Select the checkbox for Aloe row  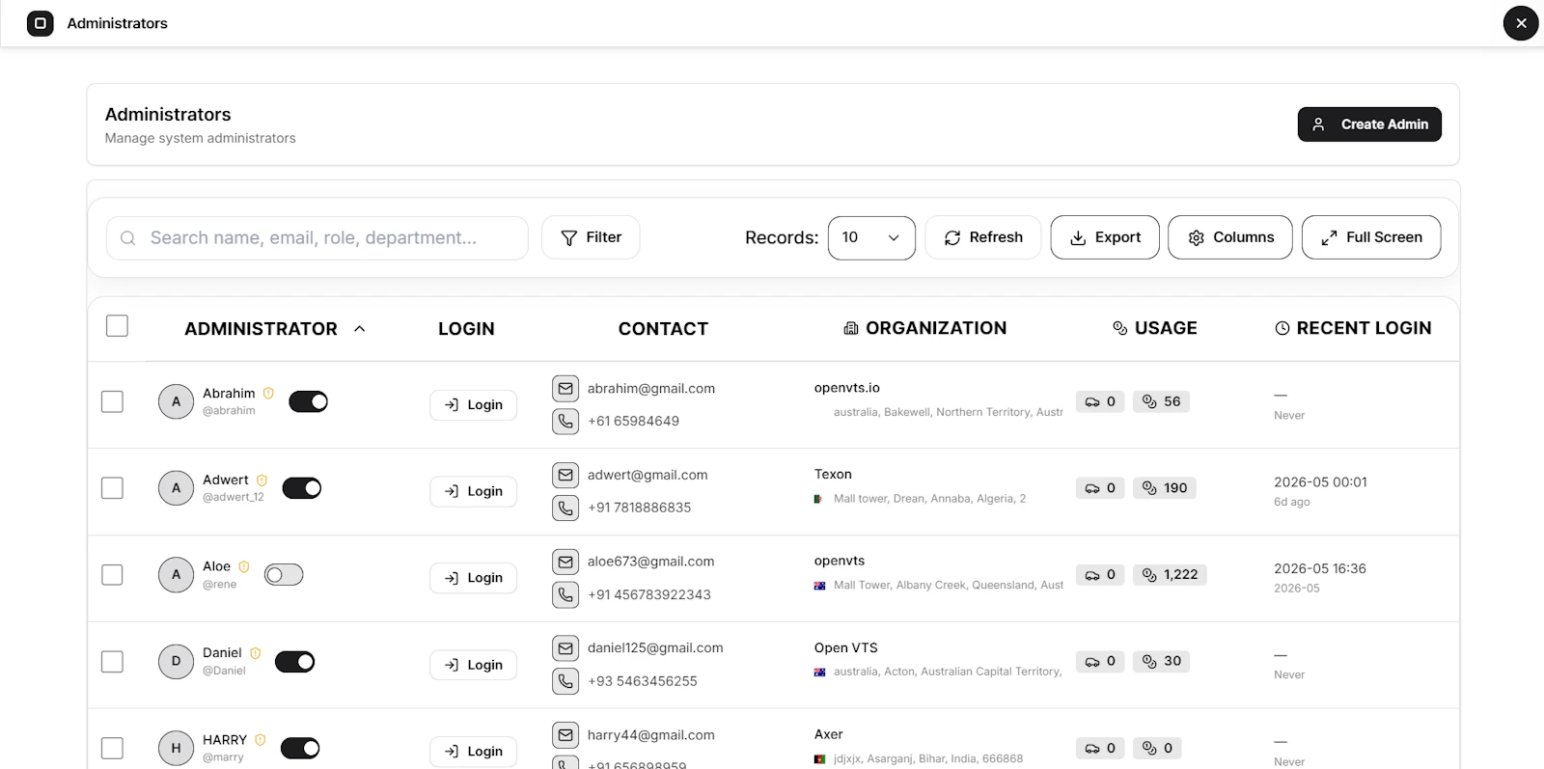112,575
